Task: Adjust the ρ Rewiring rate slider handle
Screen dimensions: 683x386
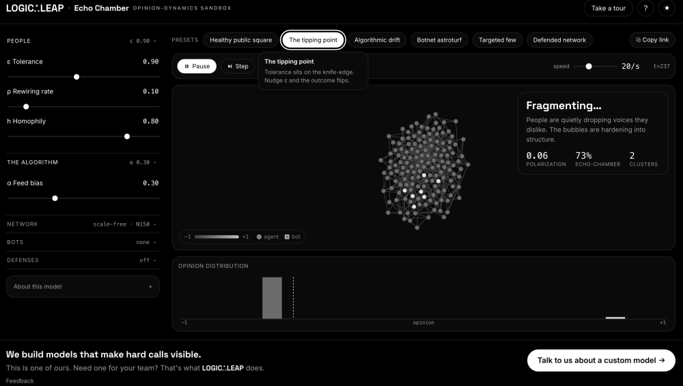Action: pyautogui.click(x=26, y=106)
